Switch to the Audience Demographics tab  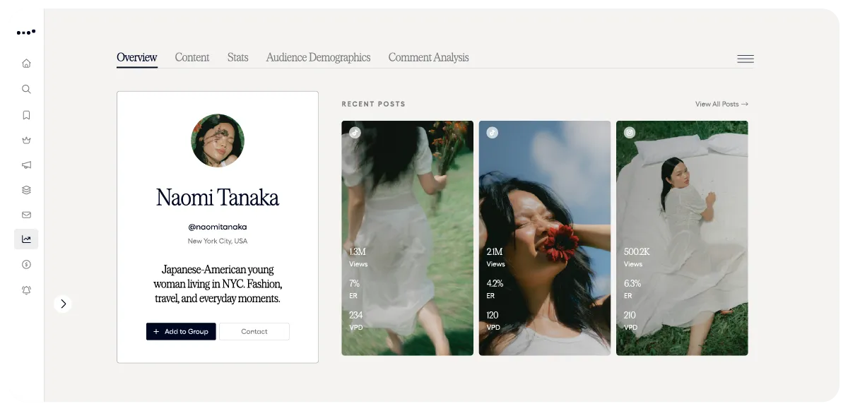coord(318,58)
